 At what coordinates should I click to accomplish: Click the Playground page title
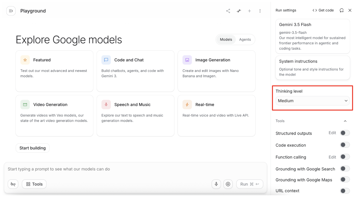(x=33, y=11)
